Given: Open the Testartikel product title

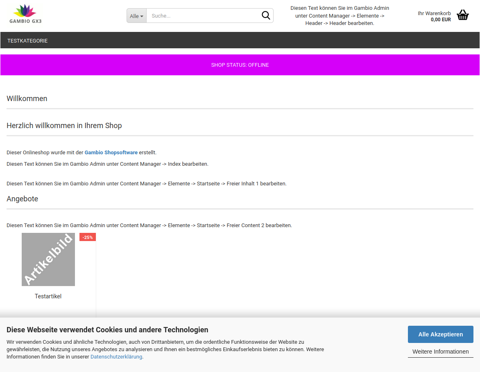Looking at the screenshot, I should click(x=48, y=296).
